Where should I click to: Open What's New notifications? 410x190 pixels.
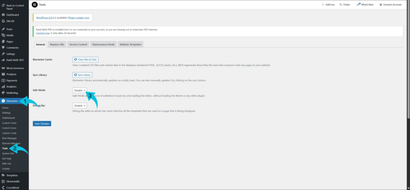click(x=365, y=5)
